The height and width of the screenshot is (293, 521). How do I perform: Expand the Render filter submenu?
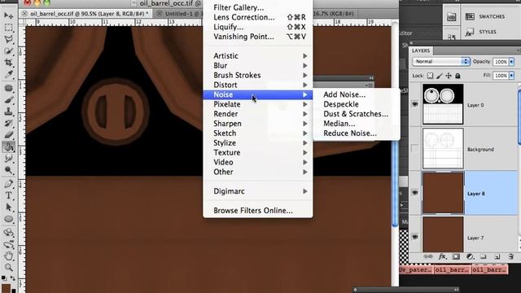click(x=258, y=114)
